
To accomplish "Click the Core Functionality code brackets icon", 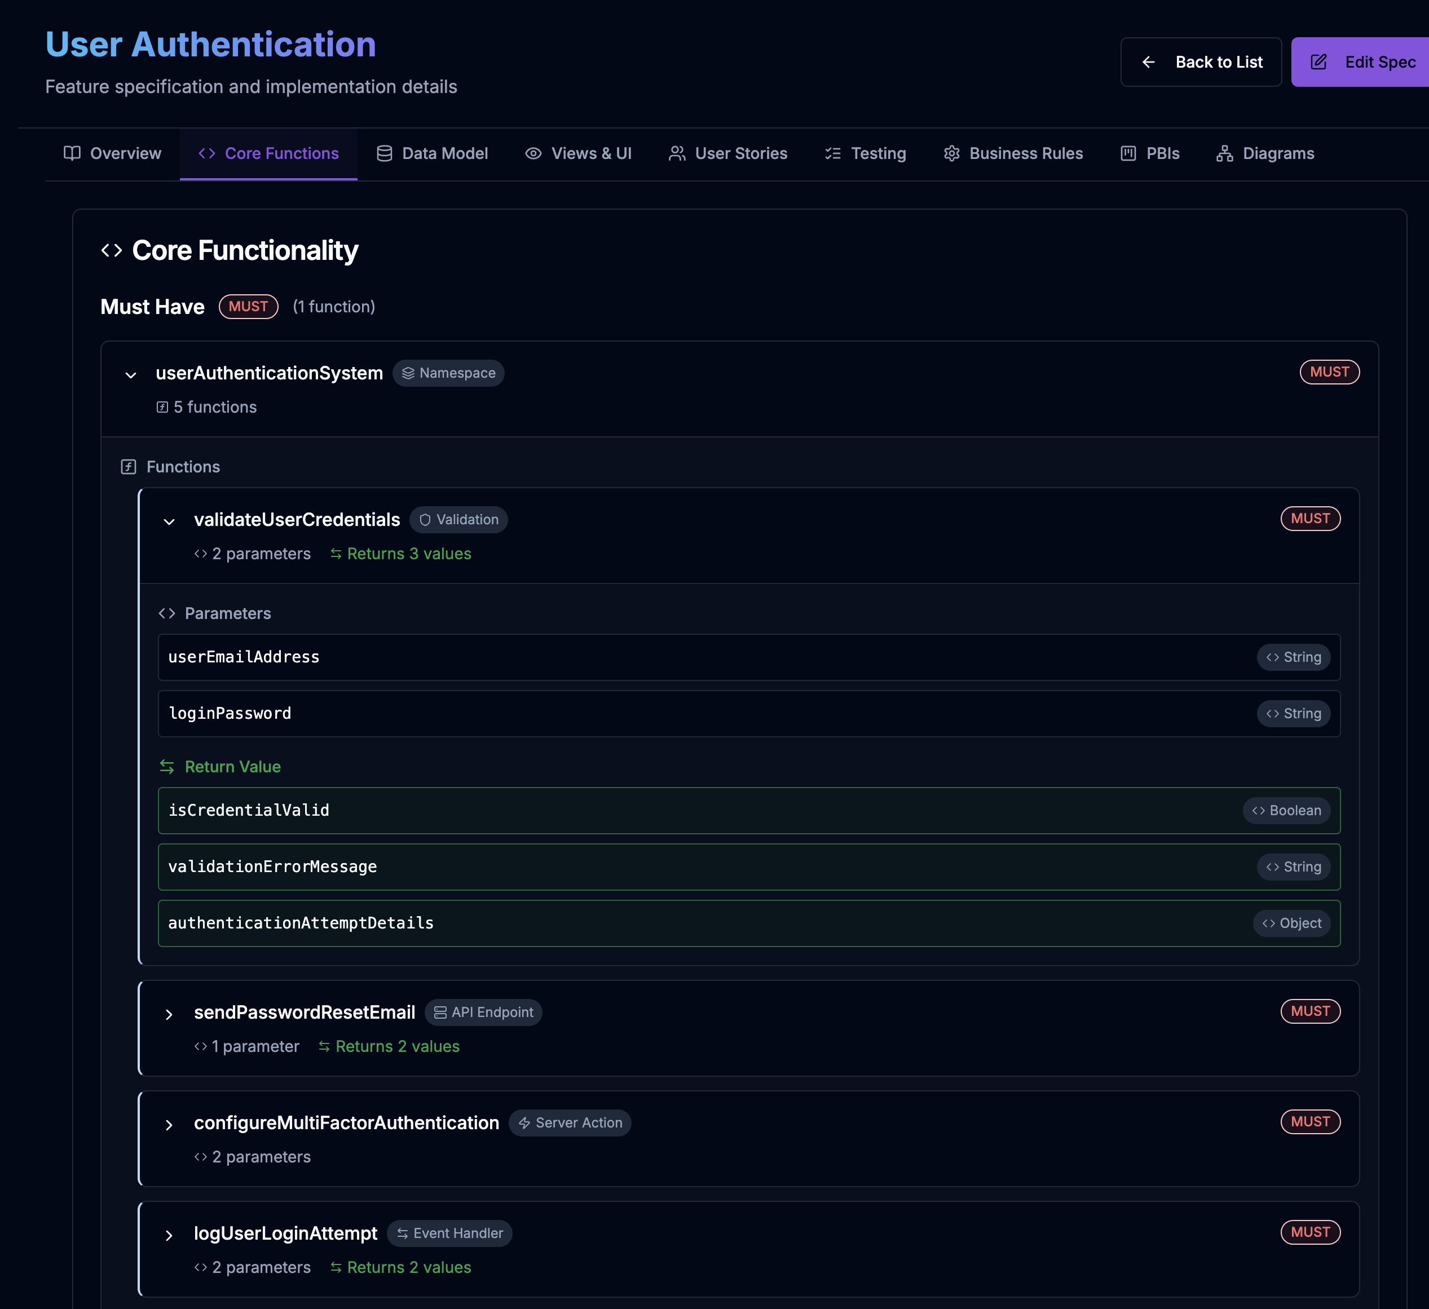I will pos(111,250).
